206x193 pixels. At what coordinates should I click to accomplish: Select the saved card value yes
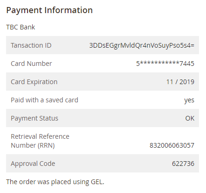pyautogui.click(x=189, y=100)
